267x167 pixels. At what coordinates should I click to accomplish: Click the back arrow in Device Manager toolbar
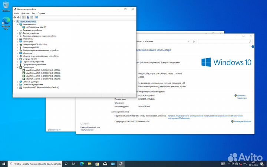point(14,17)
